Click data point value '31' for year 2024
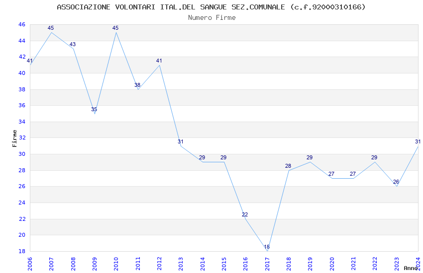The image size is (423, 273). tap(418, 142)
